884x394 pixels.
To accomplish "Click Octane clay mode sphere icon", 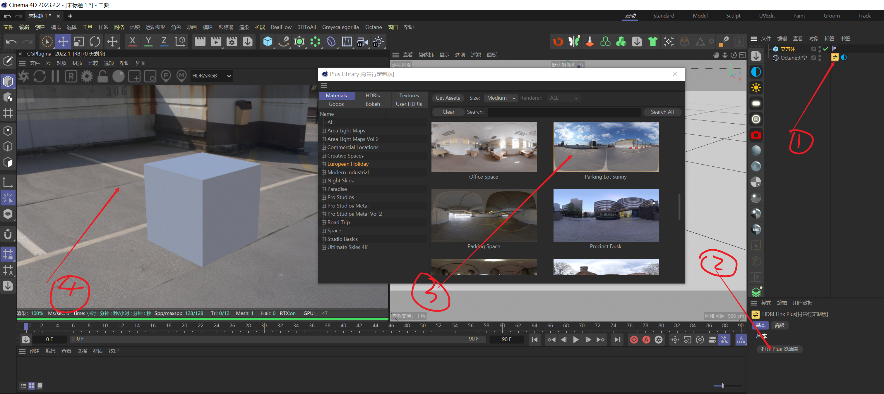I will tap(118, 76).
